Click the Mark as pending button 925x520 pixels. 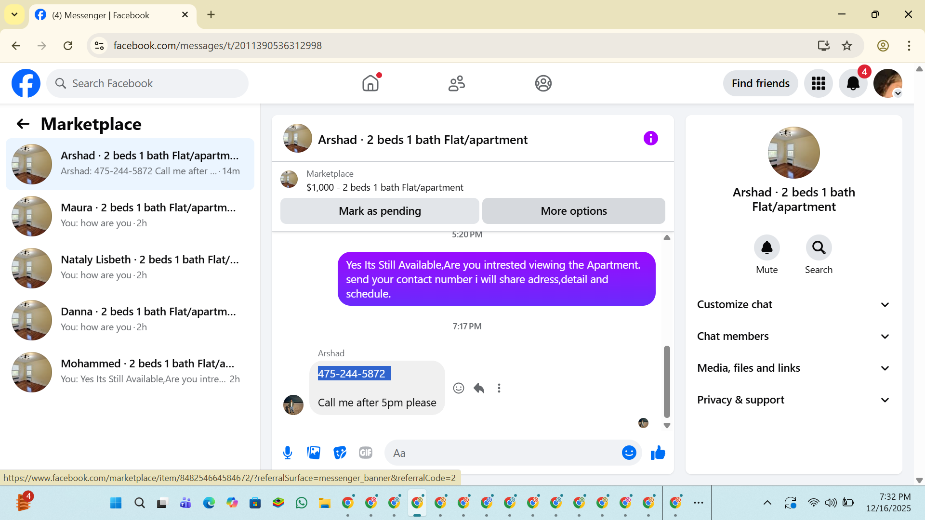pyautogui.click(x=380, y=211)
